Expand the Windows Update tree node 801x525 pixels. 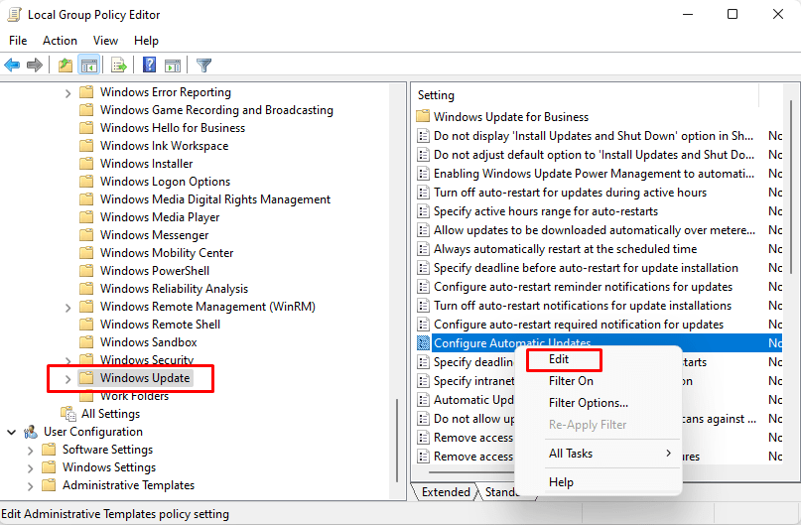(x=67, y=379)
